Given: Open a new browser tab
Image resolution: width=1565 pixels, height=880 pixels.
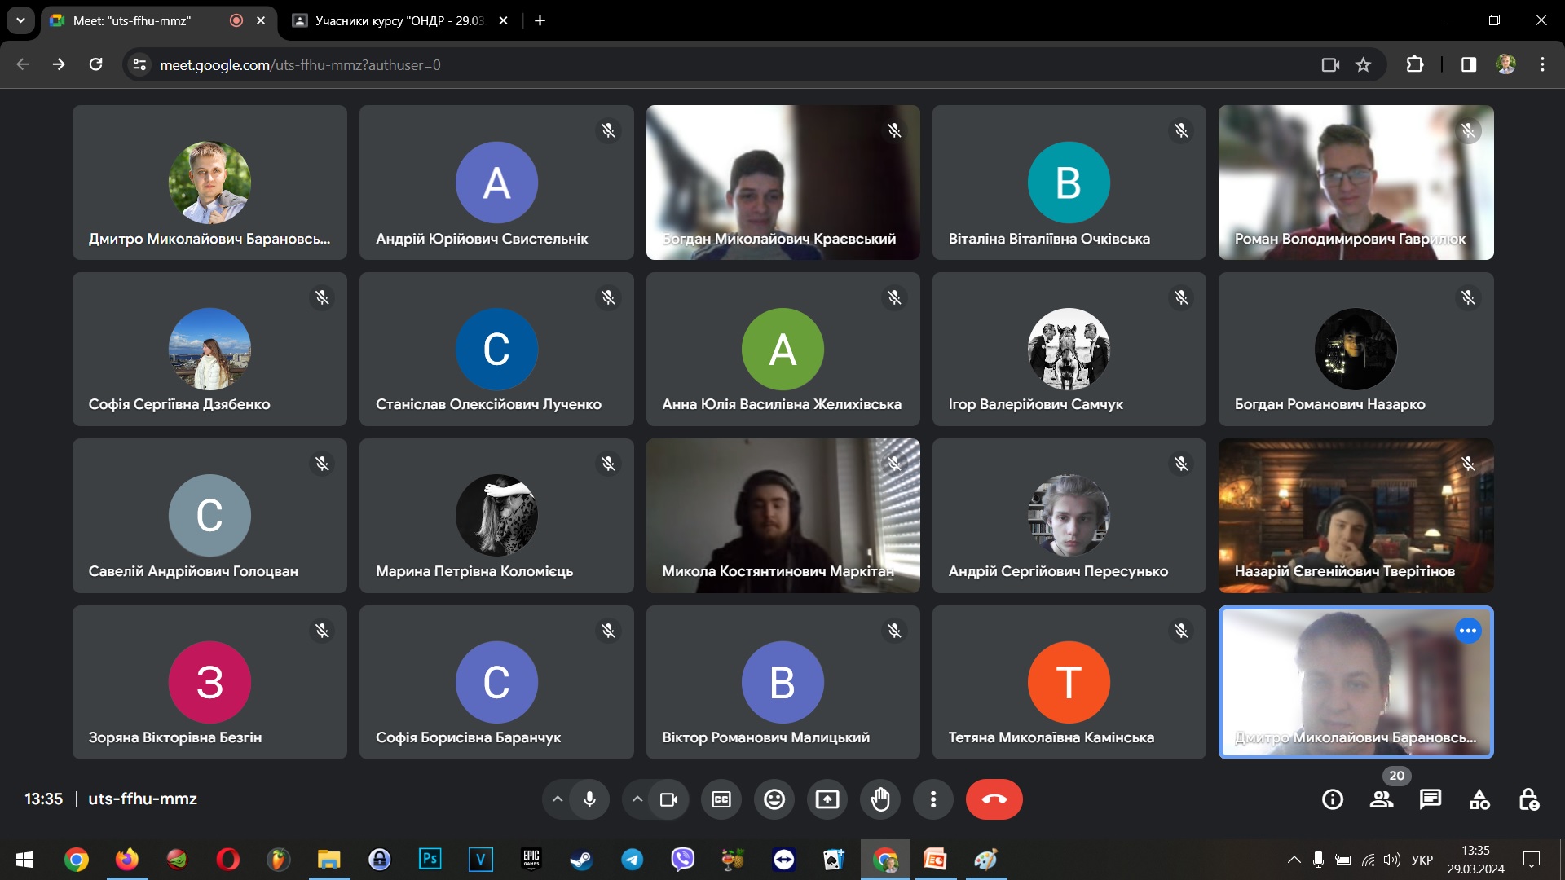Looking at the screenshot, I should [x=540, y=20].
